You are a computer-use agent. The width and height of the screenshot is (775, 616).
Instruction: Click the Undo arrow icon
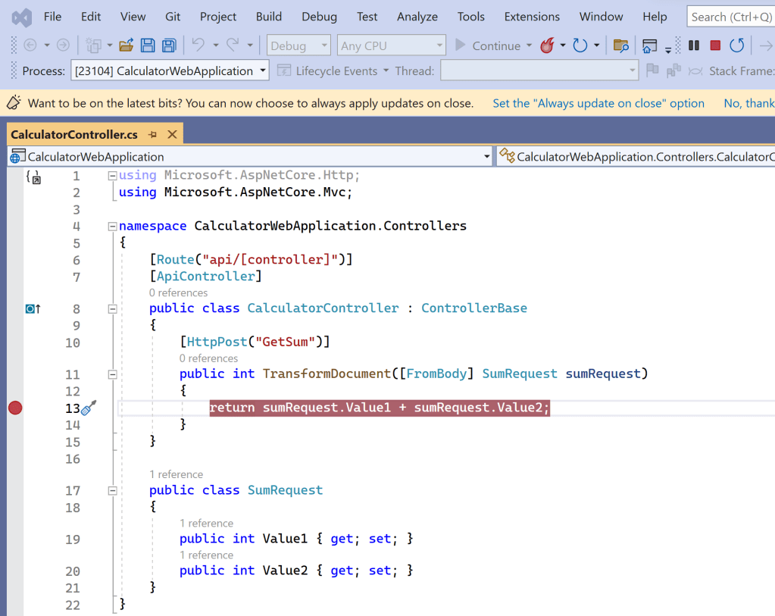click(198, 45)
